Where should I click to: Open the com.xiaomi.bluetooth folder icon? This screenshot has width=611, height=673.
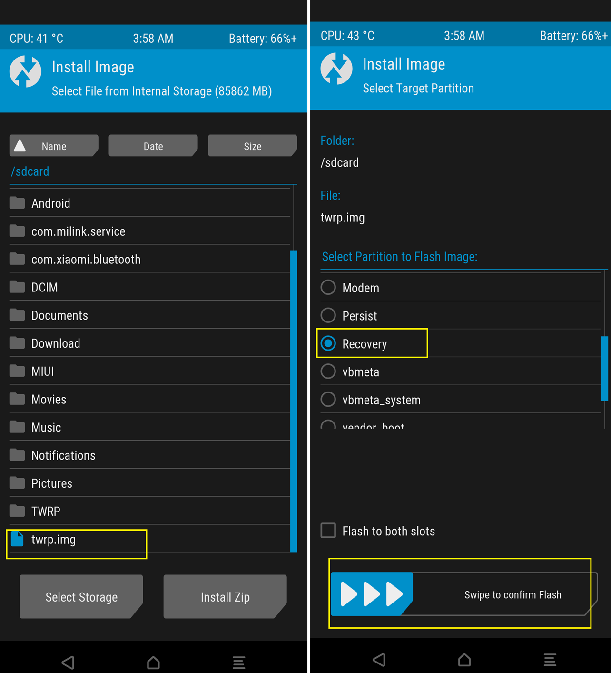pyautogui.click(x=17, y=259)
